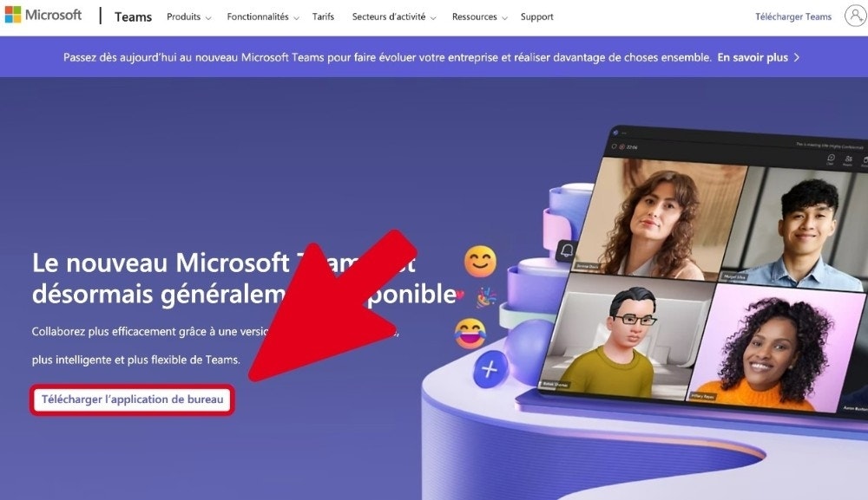This screenshot has height=500, width=868.
Task: Open the Tarifs menu item
Action: (x=323, y=16)
